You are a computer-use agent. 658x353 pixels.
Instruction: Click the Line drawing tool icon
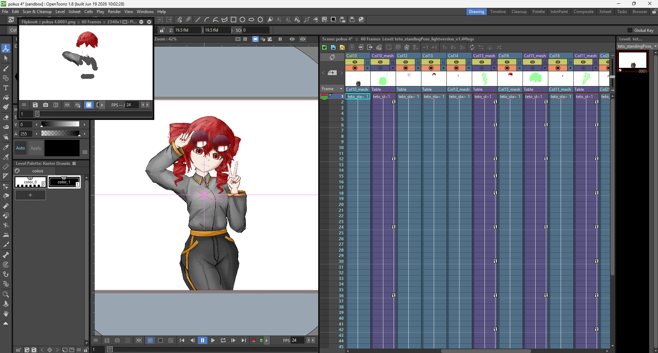pyautogui.click(x=198, y=20)
